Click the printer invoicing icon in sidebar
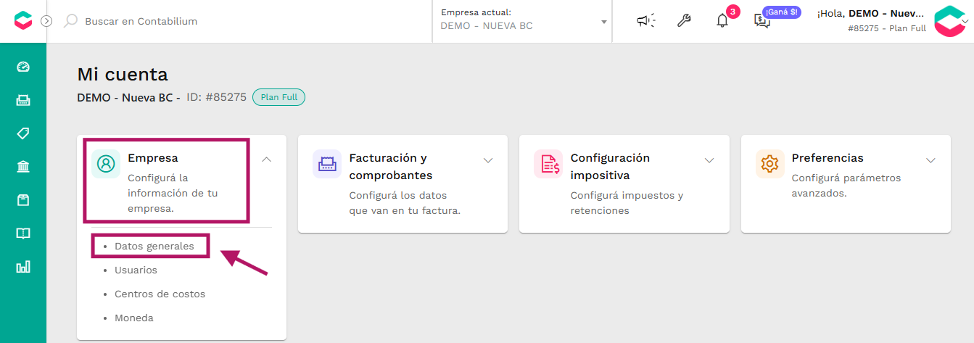This screenshot has width=974, height=343. coord(23,100)
